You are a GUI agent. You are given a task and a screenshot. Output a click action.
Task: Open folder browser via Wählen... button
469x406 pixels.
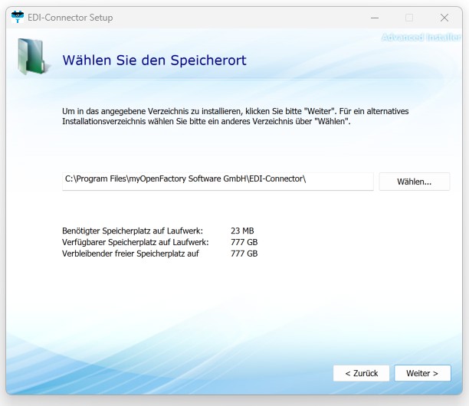tap(415, 182)
